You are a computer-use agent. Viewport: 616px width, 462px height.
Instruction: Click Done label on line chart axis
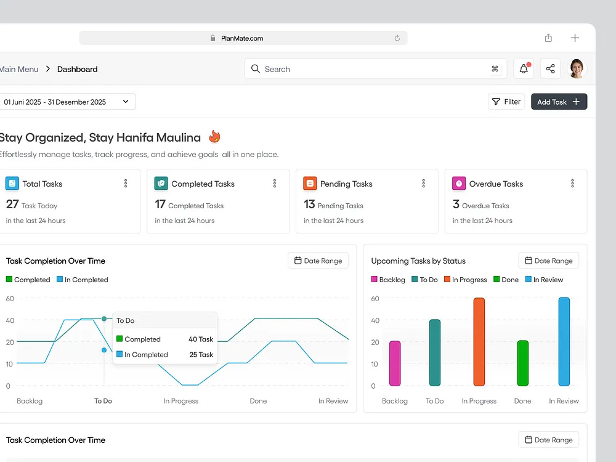pos(258,401)
